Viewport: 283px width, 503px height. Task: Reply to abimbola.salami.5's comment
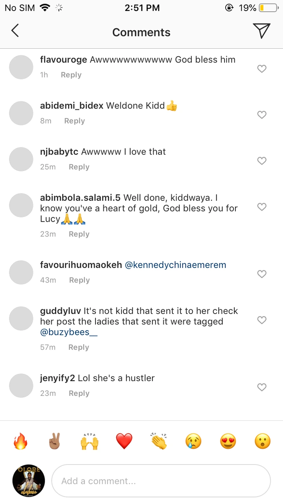pos(79,234)
